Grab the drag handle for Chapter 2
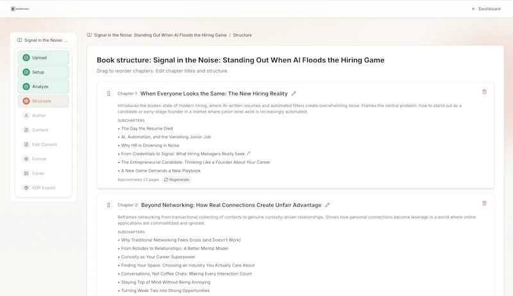Image resolution: width=513 pixels, height=296 pixels. point(108,205)
